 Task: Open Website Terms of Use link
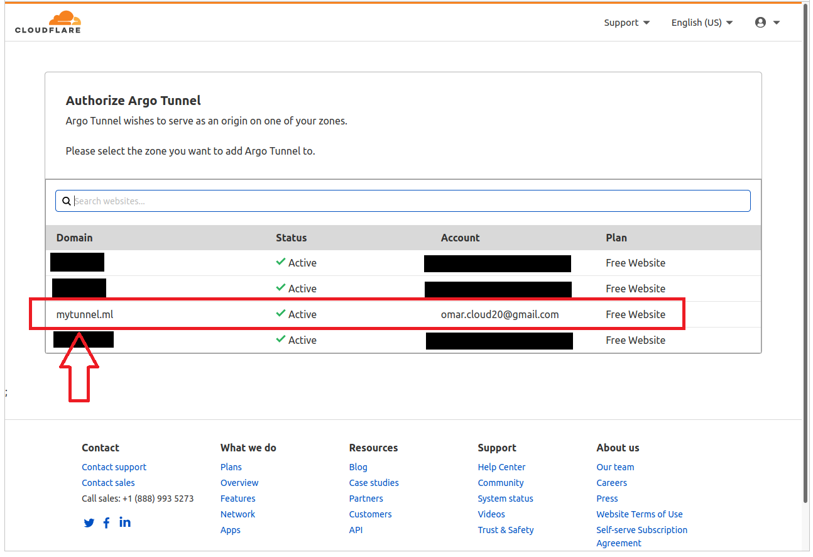coord(640,514)
